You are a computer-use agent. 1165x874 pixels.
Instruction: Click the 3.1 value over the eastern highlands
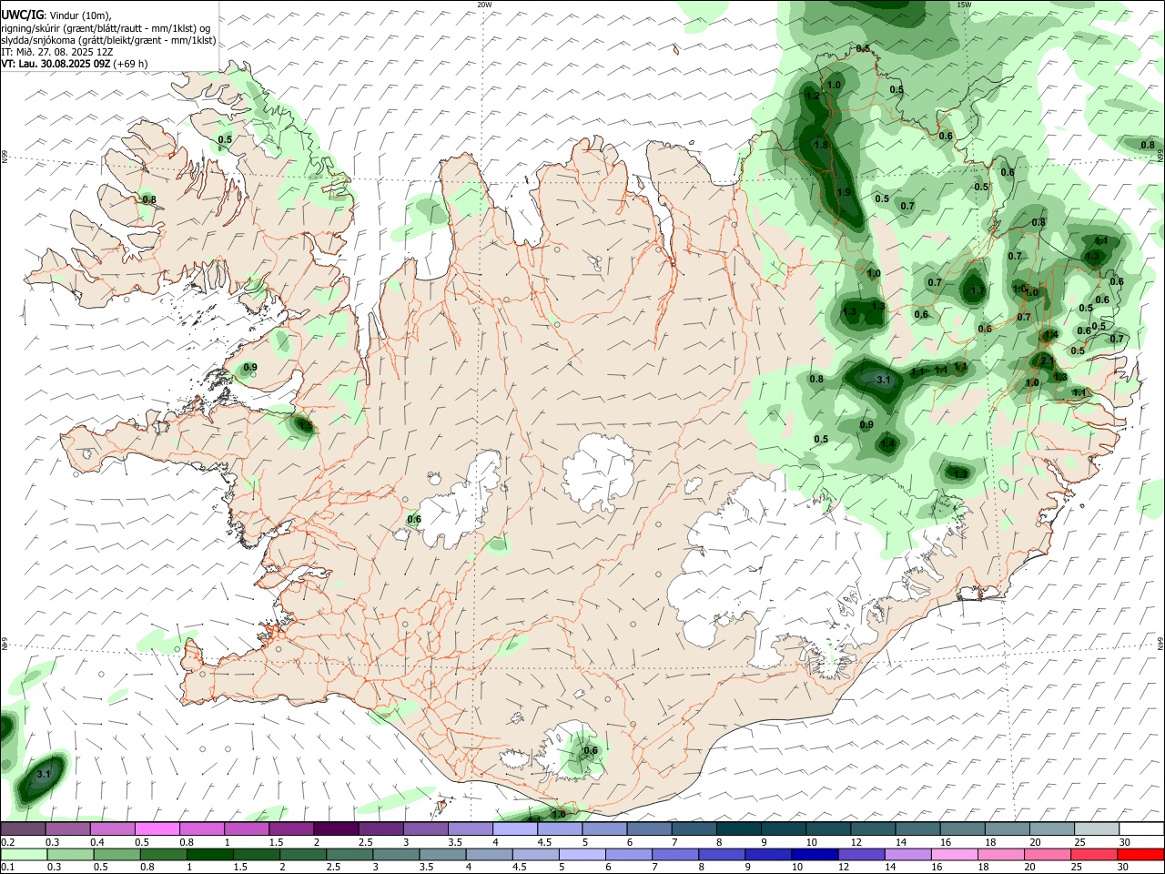(x=883, y=380)
